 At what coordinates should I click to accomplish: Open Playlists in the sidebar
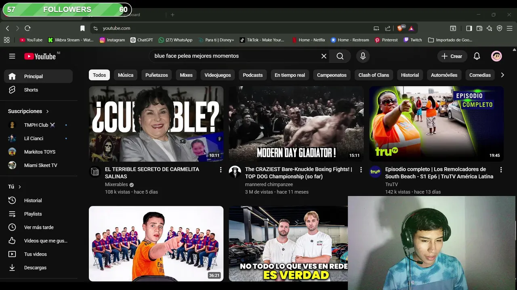tap(38, 214)
